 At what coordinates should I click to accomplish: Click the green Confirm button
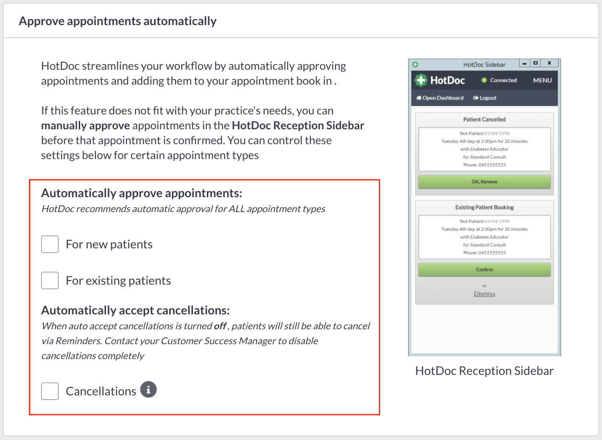[485, 270]
